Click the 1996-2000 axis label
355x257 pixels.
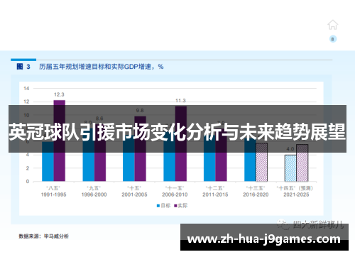click(94, 195)
